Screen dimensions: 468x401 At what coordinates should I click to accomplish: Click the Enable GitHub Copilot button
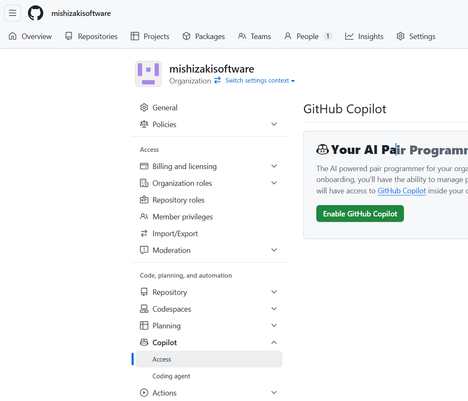(360, 214)
